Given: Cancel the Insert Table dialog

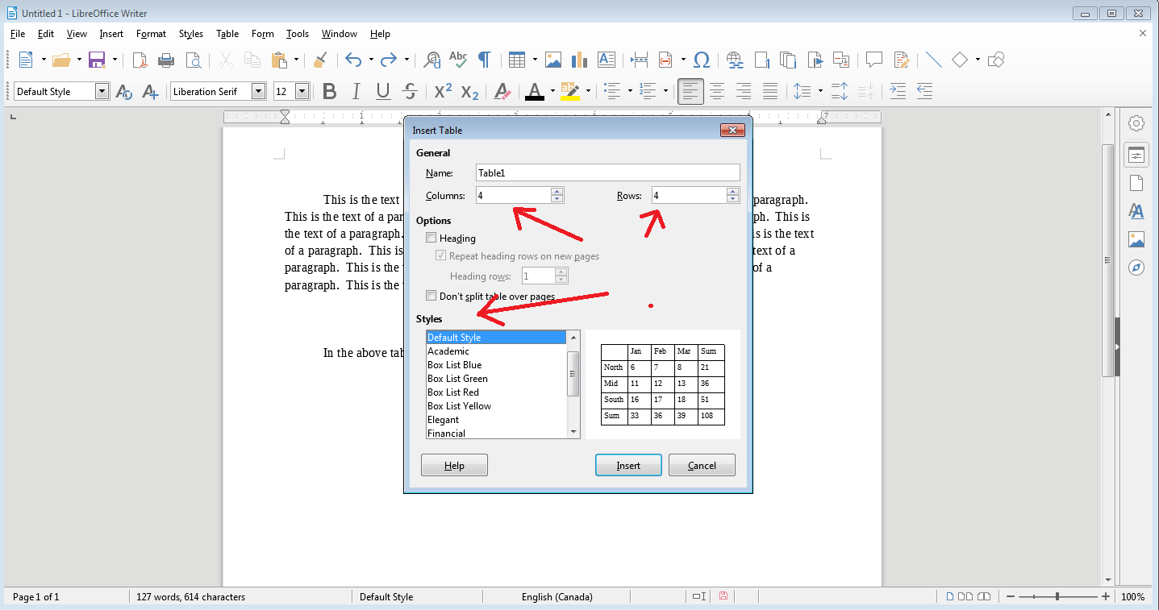Looking at the screenshot, I should [702, 465].
